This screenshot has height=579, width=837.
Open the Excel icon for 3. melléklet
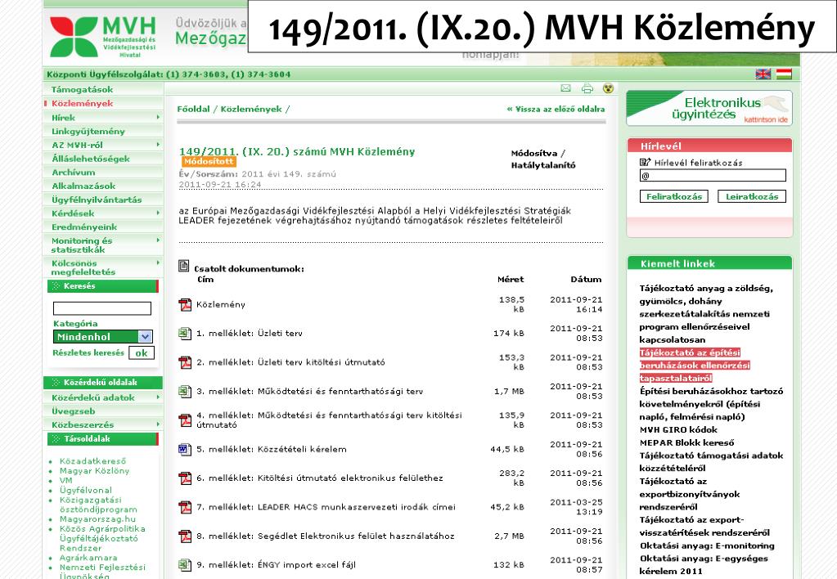[185, 391]
